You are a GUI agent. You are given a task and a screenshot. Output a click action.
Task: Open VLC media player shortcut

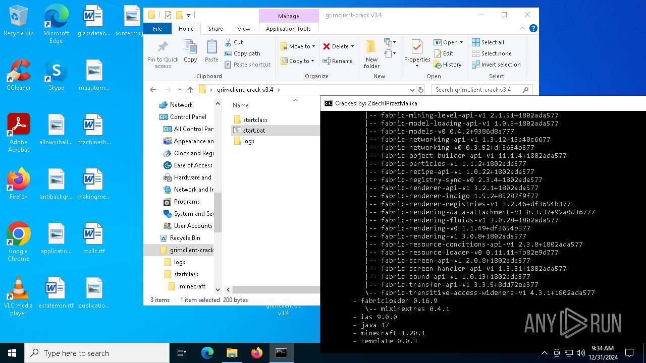click(x=19, y=296)
